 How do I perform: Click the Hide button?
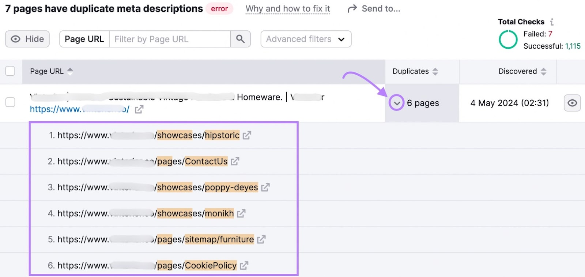[27, 39]
